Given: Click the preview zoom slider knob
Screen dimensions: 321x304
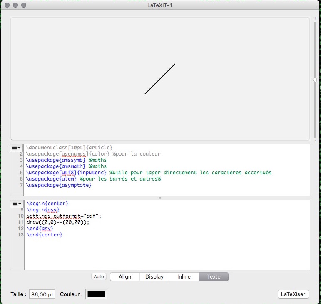Looking at the screenshot, I should click(x=315, y=80).
